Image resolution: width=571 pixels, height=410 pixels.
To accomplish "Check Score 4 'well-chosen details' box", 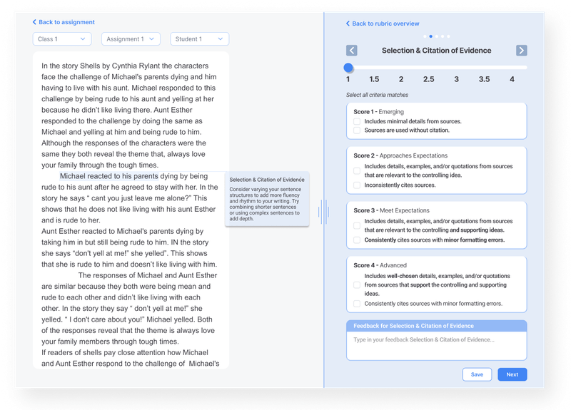I will point(357,285).
